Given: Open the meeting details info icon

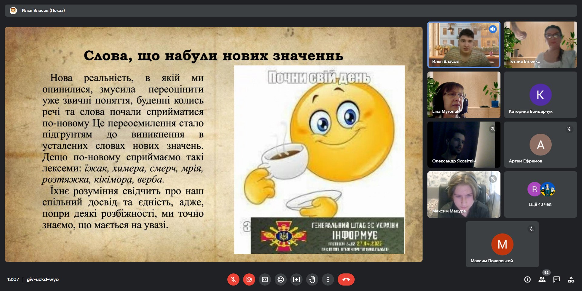Looking at the screenshot, I should click(x=527, y=279).
